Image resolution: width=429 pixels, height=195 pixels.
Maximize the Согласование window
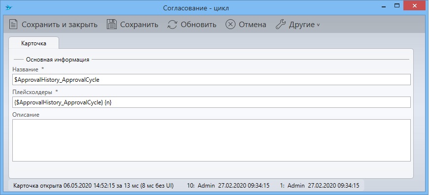coord(397,5)
